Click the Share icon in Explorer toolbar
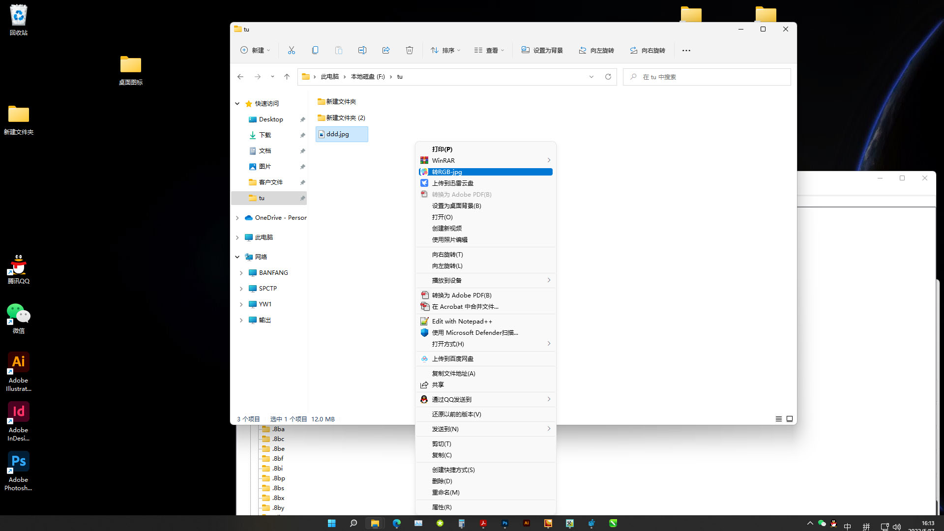 pos(386,50)
